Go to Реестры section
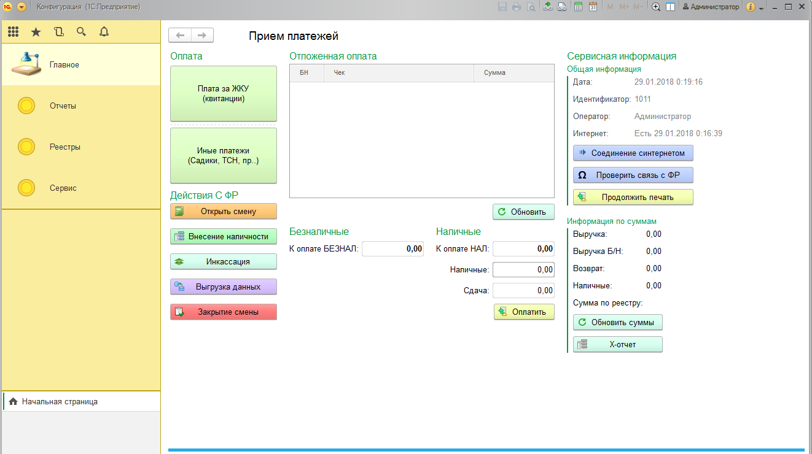Screen dimensions: 812x454 [64, 147]
